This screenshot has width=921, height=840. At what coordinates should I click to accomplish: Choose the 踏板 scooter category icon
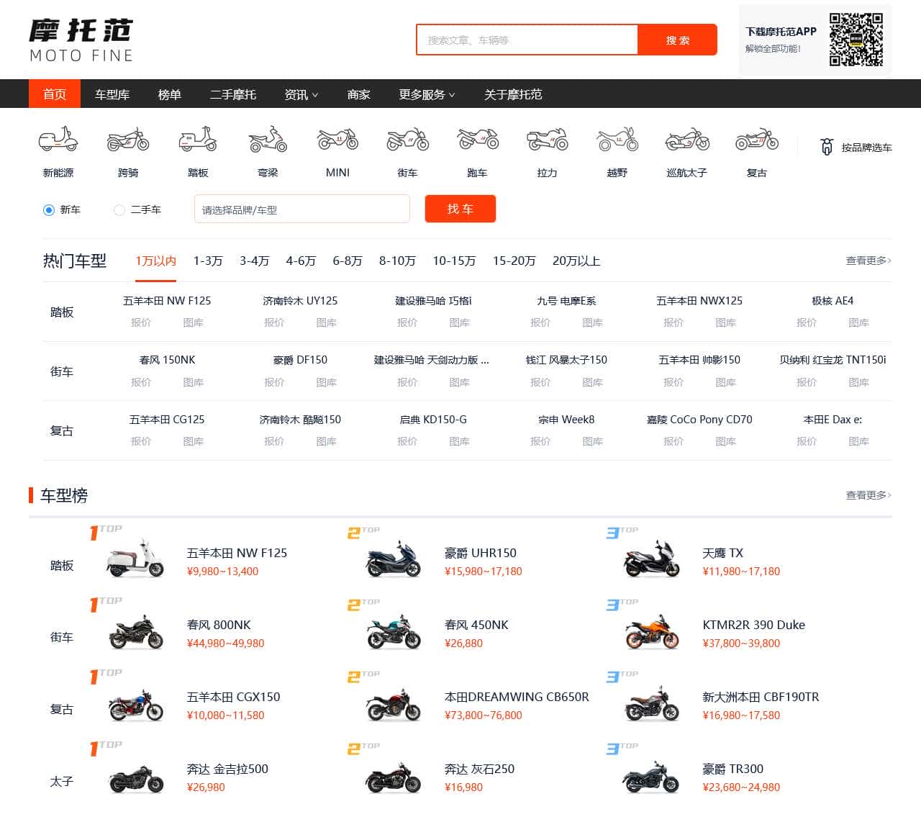pos(198,140)
